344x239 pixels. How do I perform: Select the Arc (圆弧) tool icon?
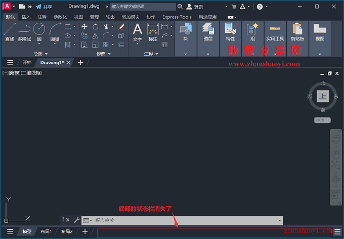tap(55, 29)
